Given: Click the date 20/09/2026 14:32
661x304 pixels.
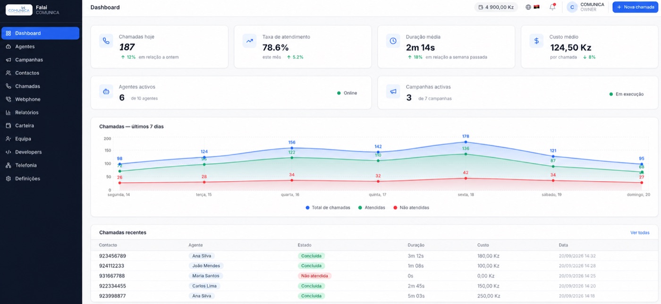Looking at the screenshot, I should [577, 256].
